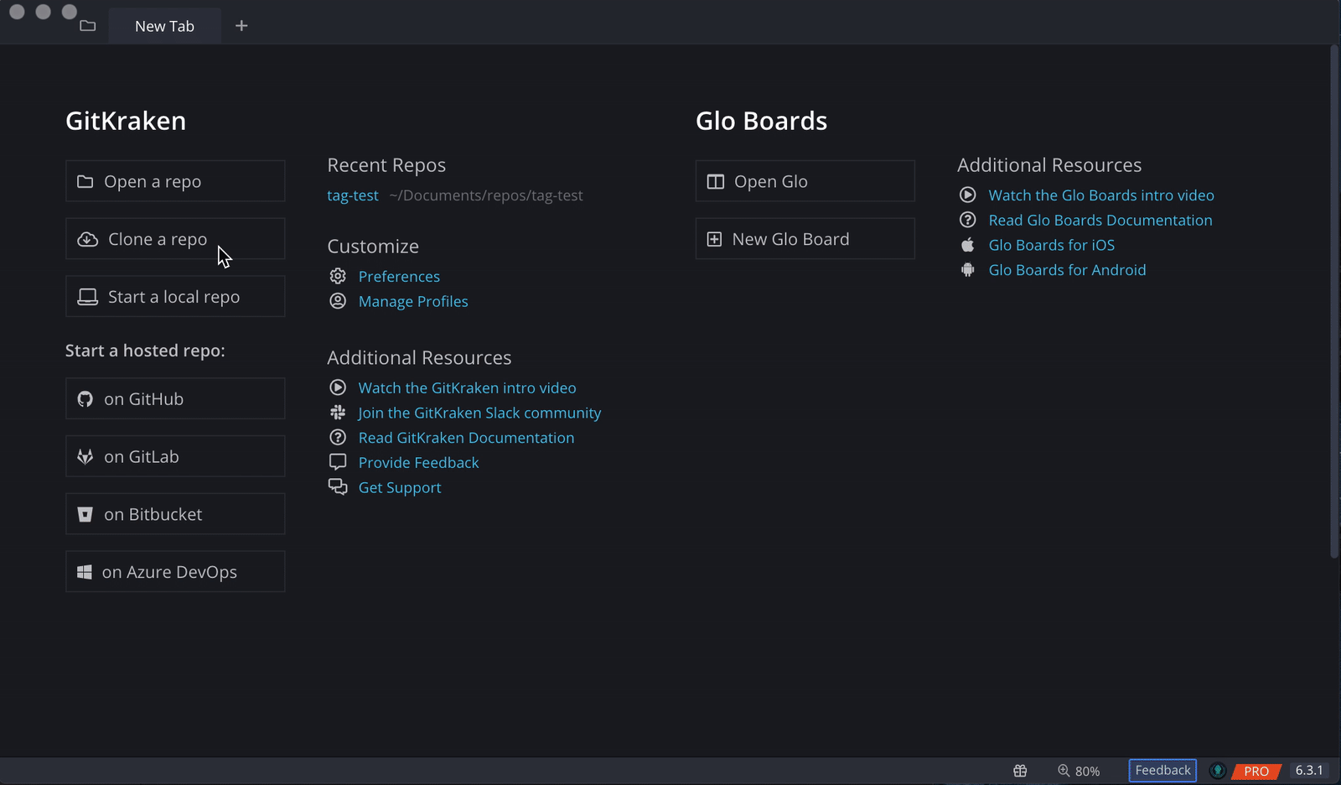The height and width of the screenshot is (785, 1341).
Task: Click Clone a repo button
Action: (x=175, y=239)
